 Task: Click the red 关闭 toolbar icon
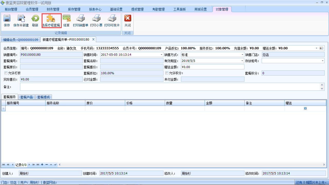click(x=127, y=19)
